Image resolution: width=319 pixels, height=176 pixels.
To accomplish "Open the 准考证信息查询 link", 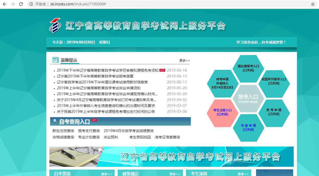I will point(167,137).
